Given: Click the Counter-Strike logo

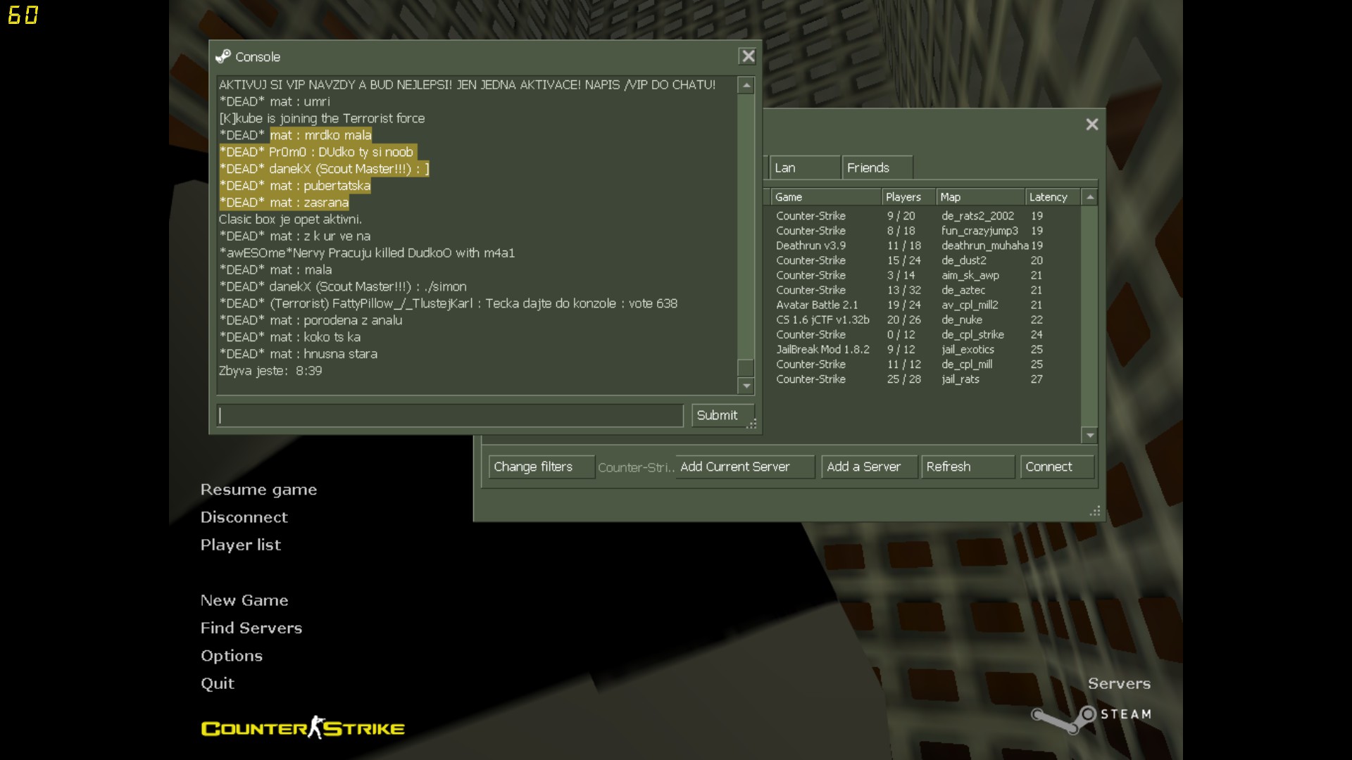Looking at the screenshot, I should click(303, 728).
